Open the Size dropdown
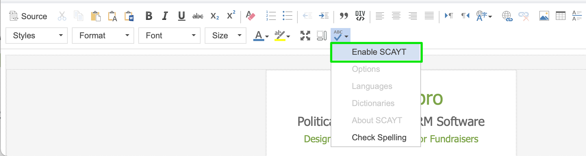This screenshot has width=586, height=156. pos(226,36)
